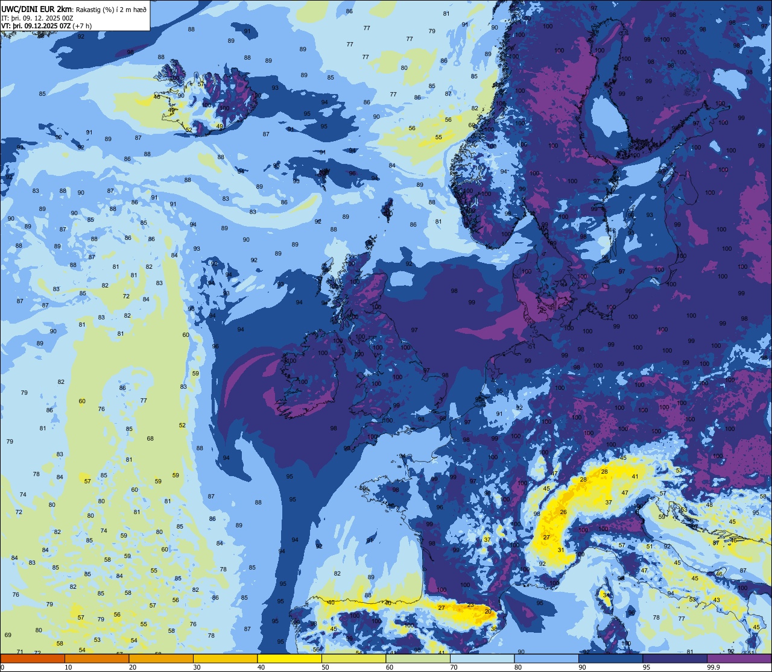Viewport: 772px width, 672px height.
Task: Click the "30" label under the legend bar
Action: click(197, 667)
